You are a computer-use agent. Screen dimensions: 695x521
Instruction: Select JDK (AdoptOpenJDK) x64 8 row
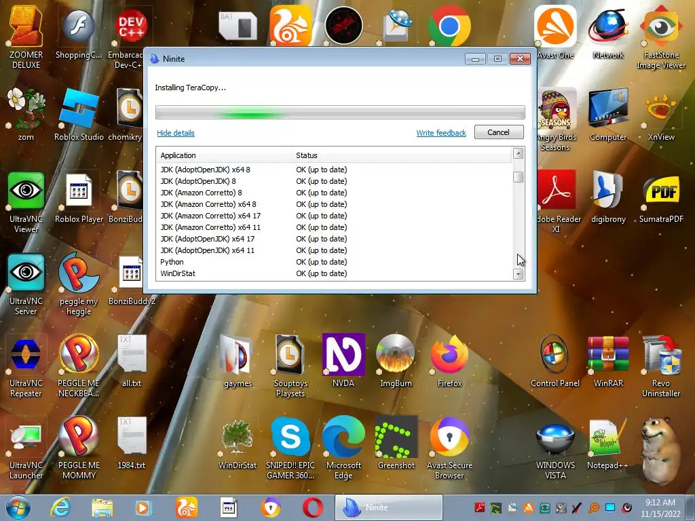[335, 170]
